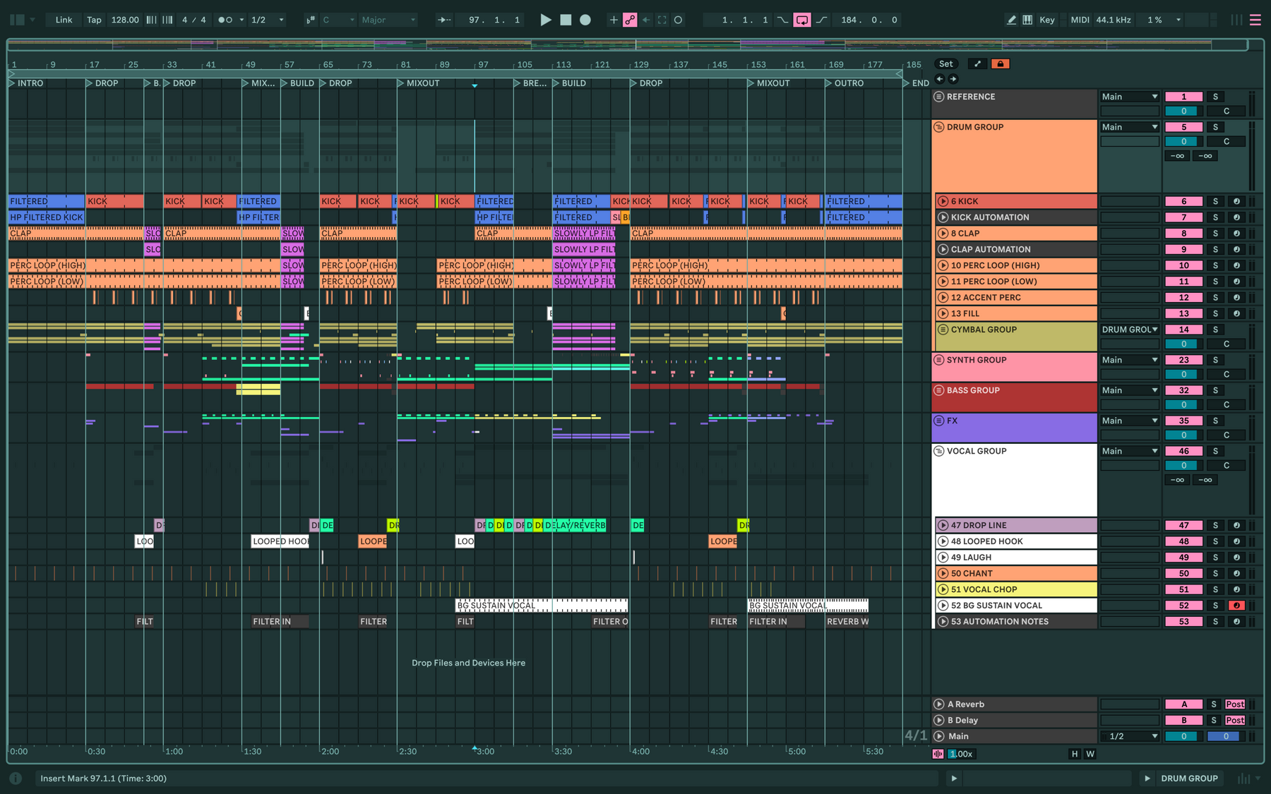The height and width of the screenshot is (794, 1271).
Task: Open the browser panel toggle icon
Action: (17, 20)
